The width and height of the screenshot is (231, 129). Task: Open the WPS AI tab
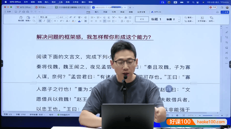tap(156, 12)
